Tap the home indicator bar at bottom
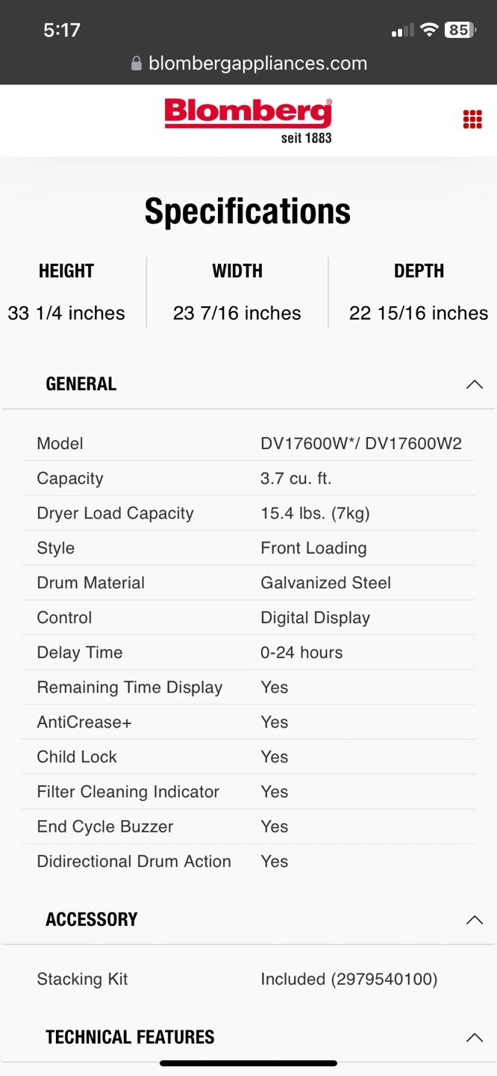 point(248,1063)
